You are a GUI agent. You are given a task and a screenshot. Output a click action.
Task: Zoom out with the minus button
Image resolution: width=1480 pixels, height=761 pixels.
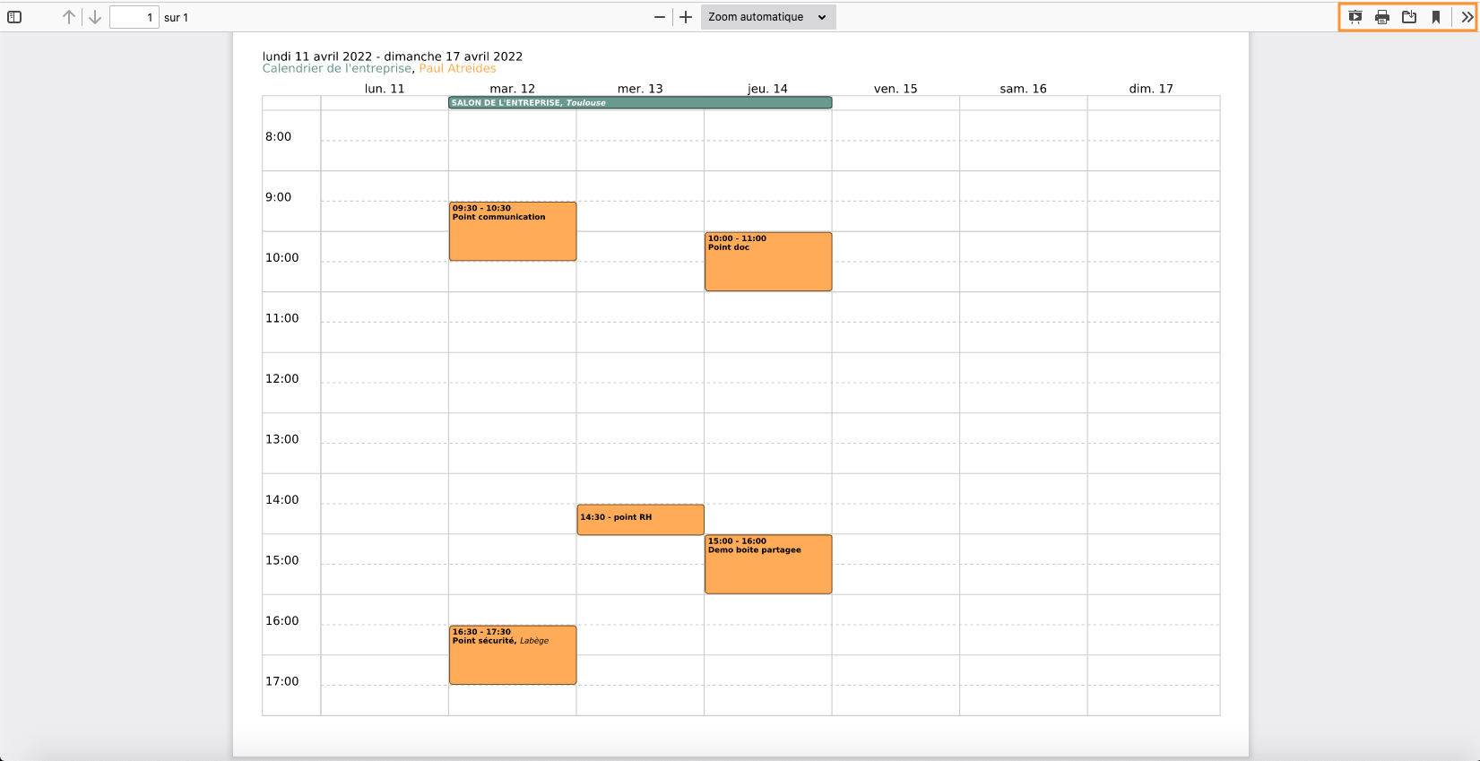[x=660, y=17]
